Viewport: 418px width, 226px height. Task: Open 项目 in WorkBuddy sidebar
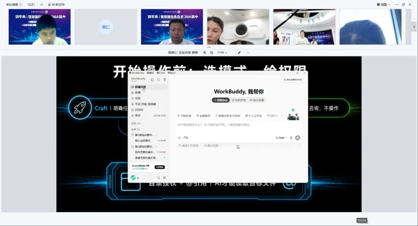pos(149,98)
